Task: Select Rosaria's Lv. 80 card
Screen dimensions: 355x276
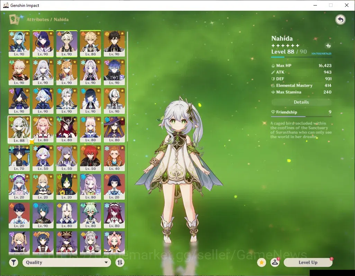Action: click(x=114, y=216)
